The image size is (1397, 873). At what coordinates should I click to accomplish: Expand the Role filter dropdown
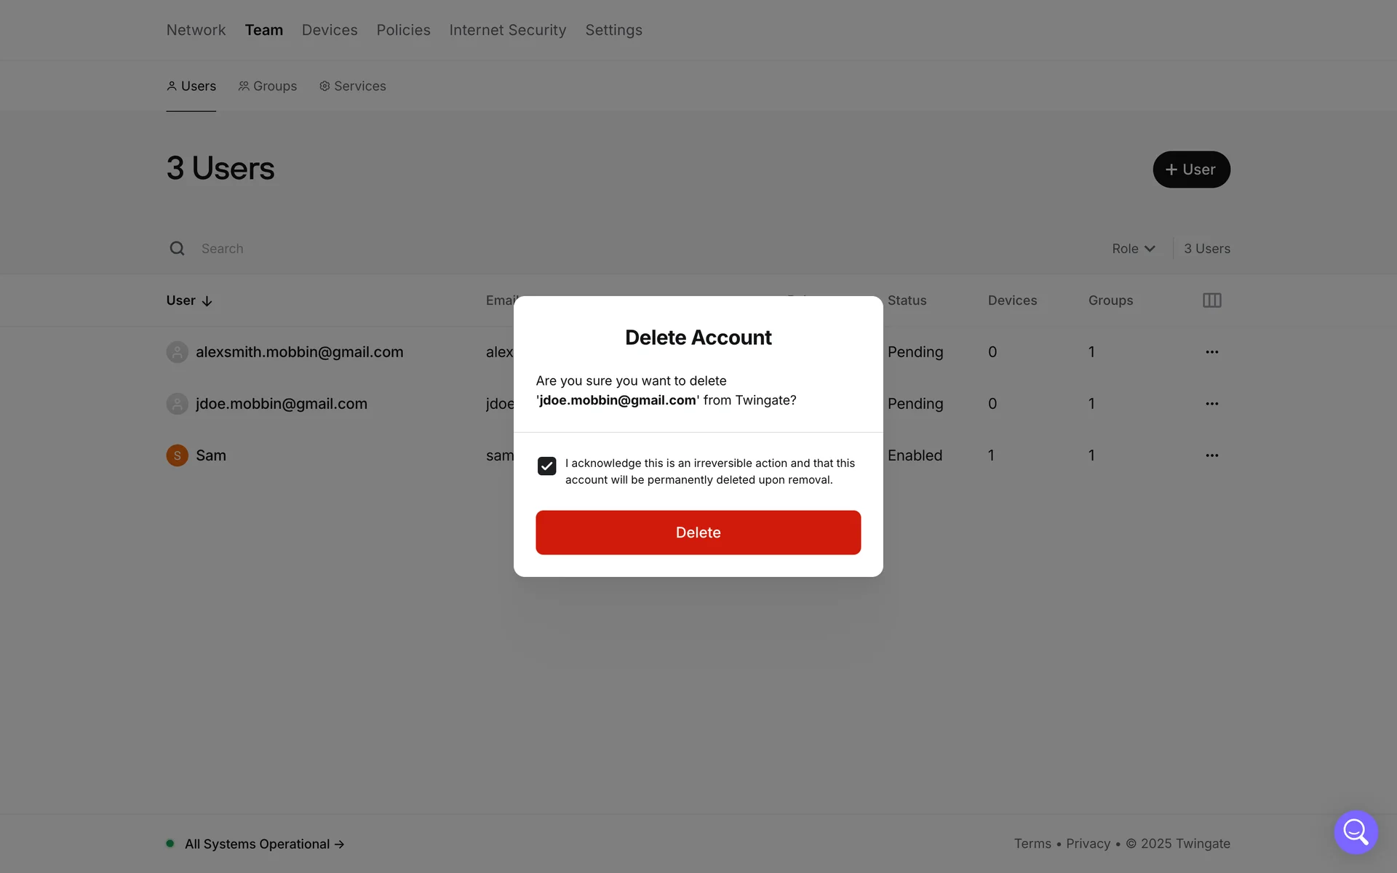[x=1133, y=249]
